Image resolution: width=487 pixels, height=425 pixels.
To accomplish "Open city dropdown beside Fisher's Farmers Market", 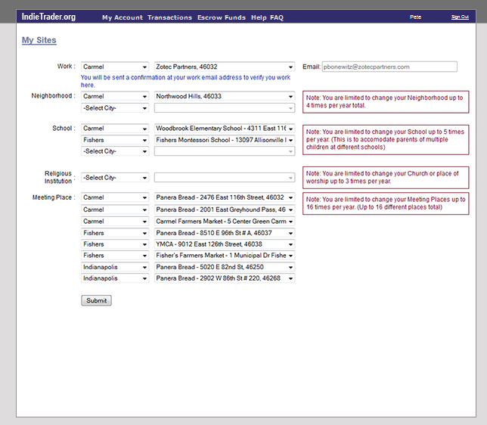I will 115,256.
